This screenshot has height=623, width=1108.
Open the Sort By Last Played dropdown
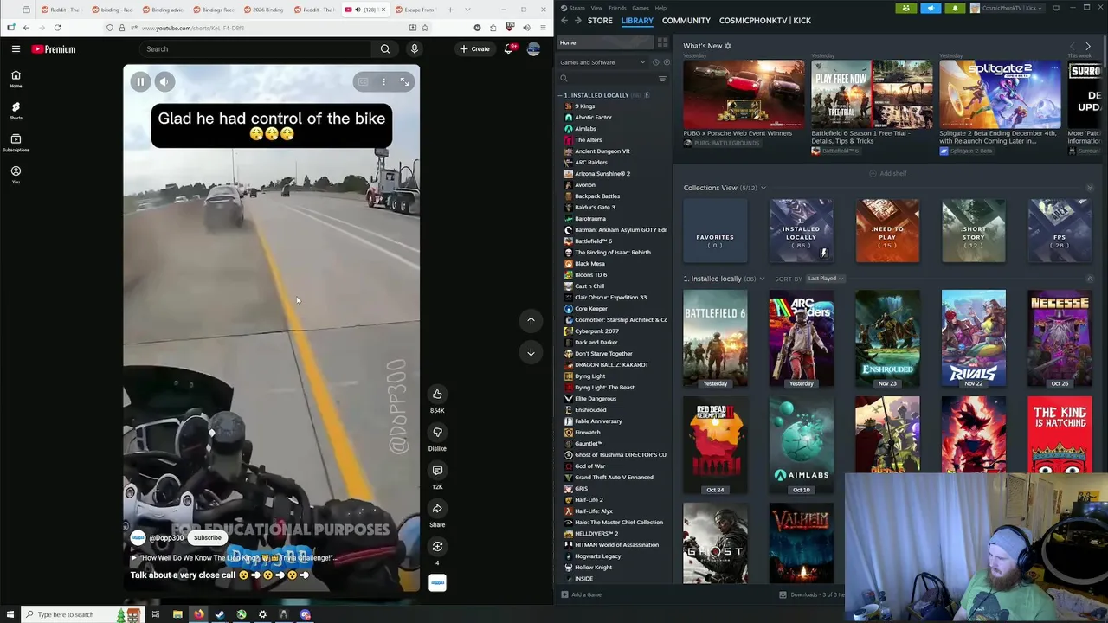(825, 279)
